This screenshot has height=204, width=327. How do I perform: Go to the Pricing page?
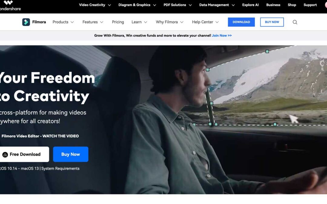tap(118, 22)
